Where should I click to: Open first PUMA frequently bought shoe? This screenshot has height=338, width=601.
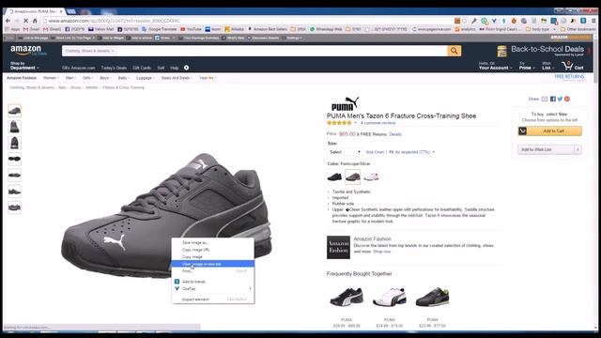347,297
